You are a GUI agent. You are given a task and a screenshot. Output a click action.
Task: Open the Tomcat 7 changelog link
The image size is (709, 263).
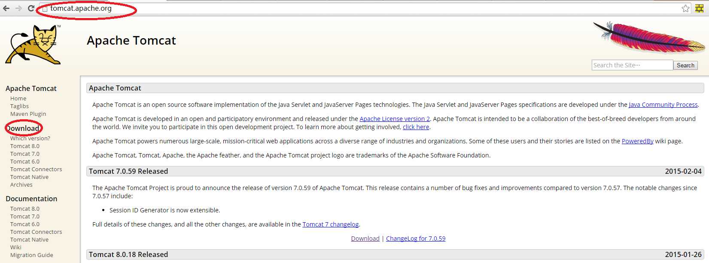(331, 224)
